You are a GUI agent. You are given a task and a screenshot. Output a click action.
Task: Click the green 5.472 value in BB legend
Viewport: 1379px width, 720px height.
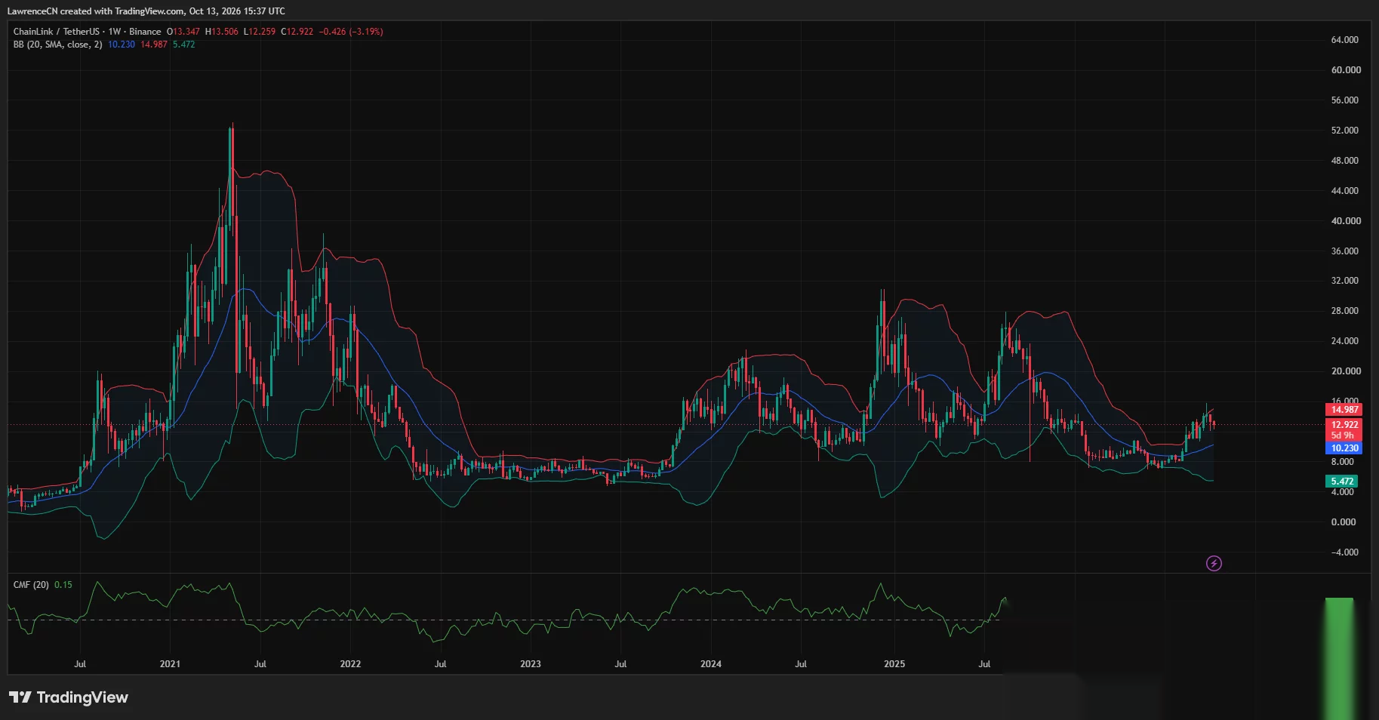pos(184,45)
